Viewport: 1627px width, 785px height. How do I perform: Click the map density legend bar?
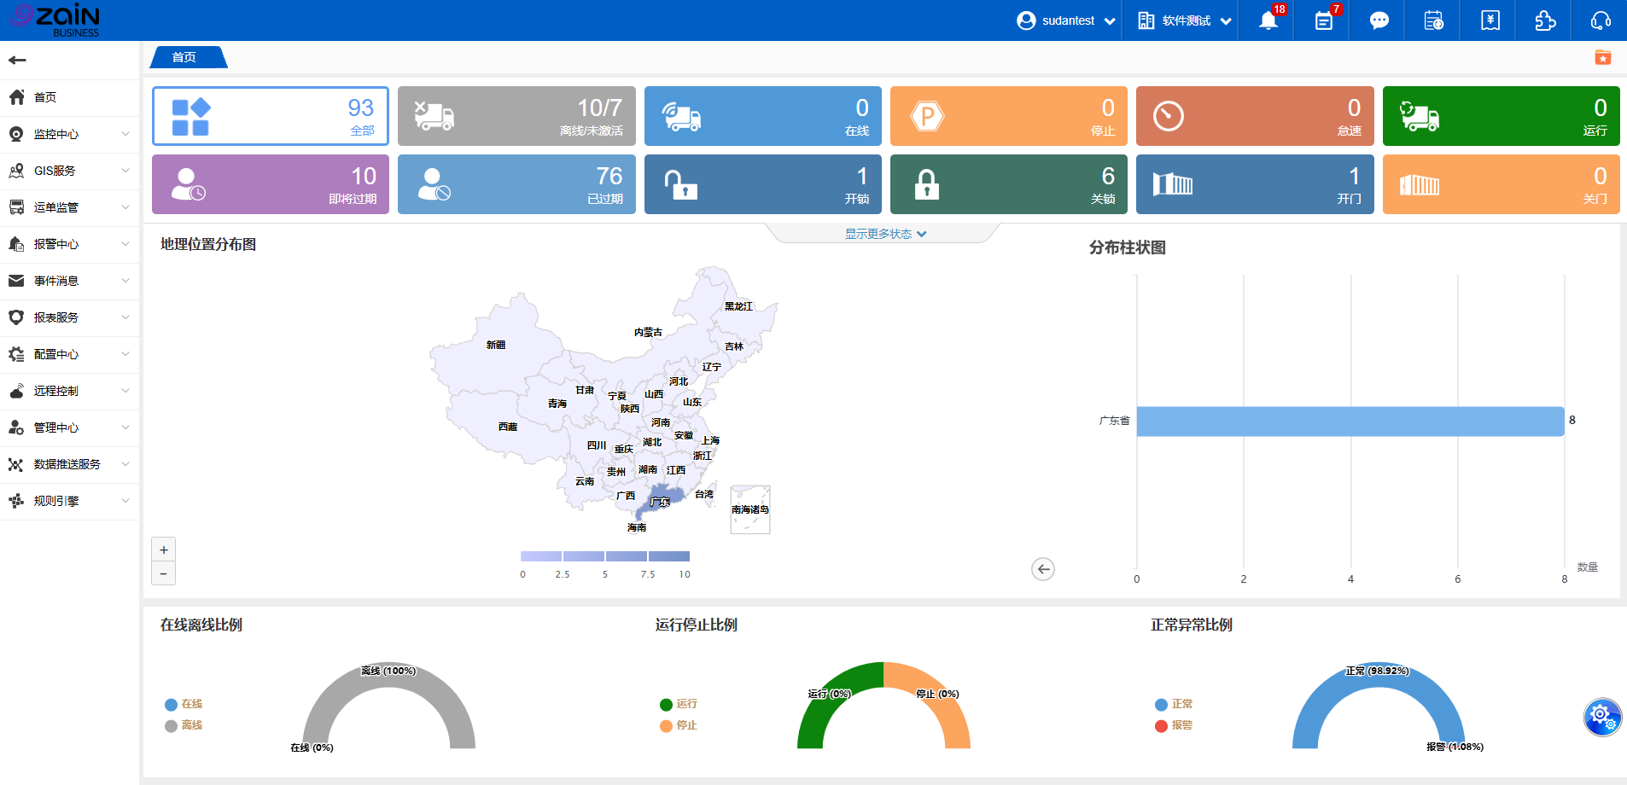coord(605,556)
